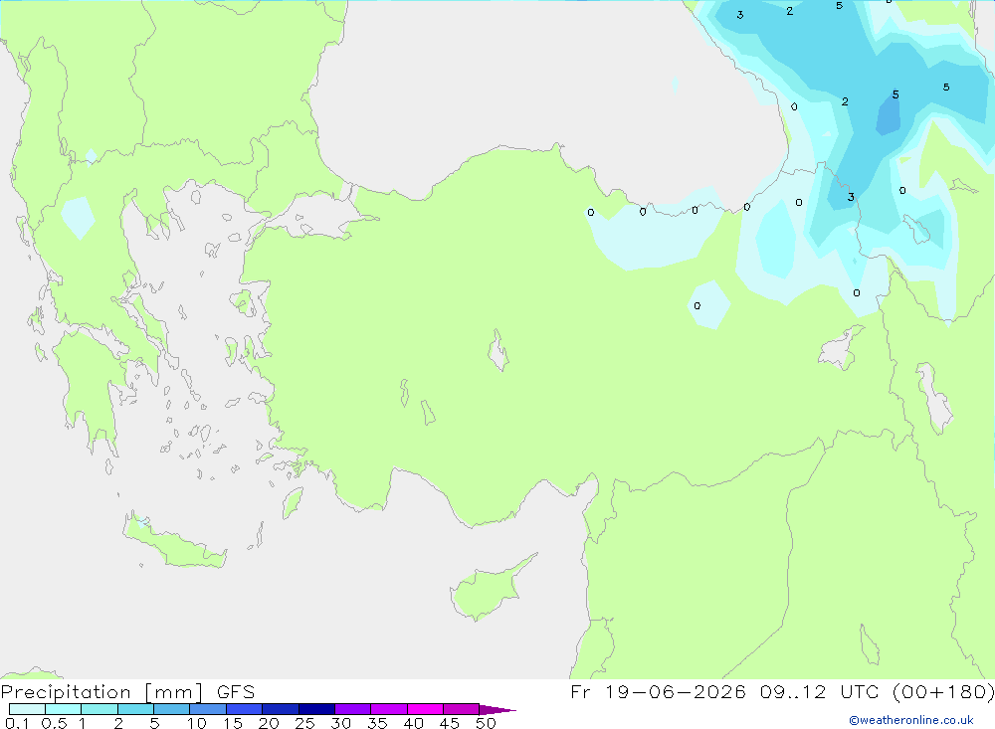The image size is (995, 729).
Task: Click the 20–25 mm legend color swatch
Action: 280,709
